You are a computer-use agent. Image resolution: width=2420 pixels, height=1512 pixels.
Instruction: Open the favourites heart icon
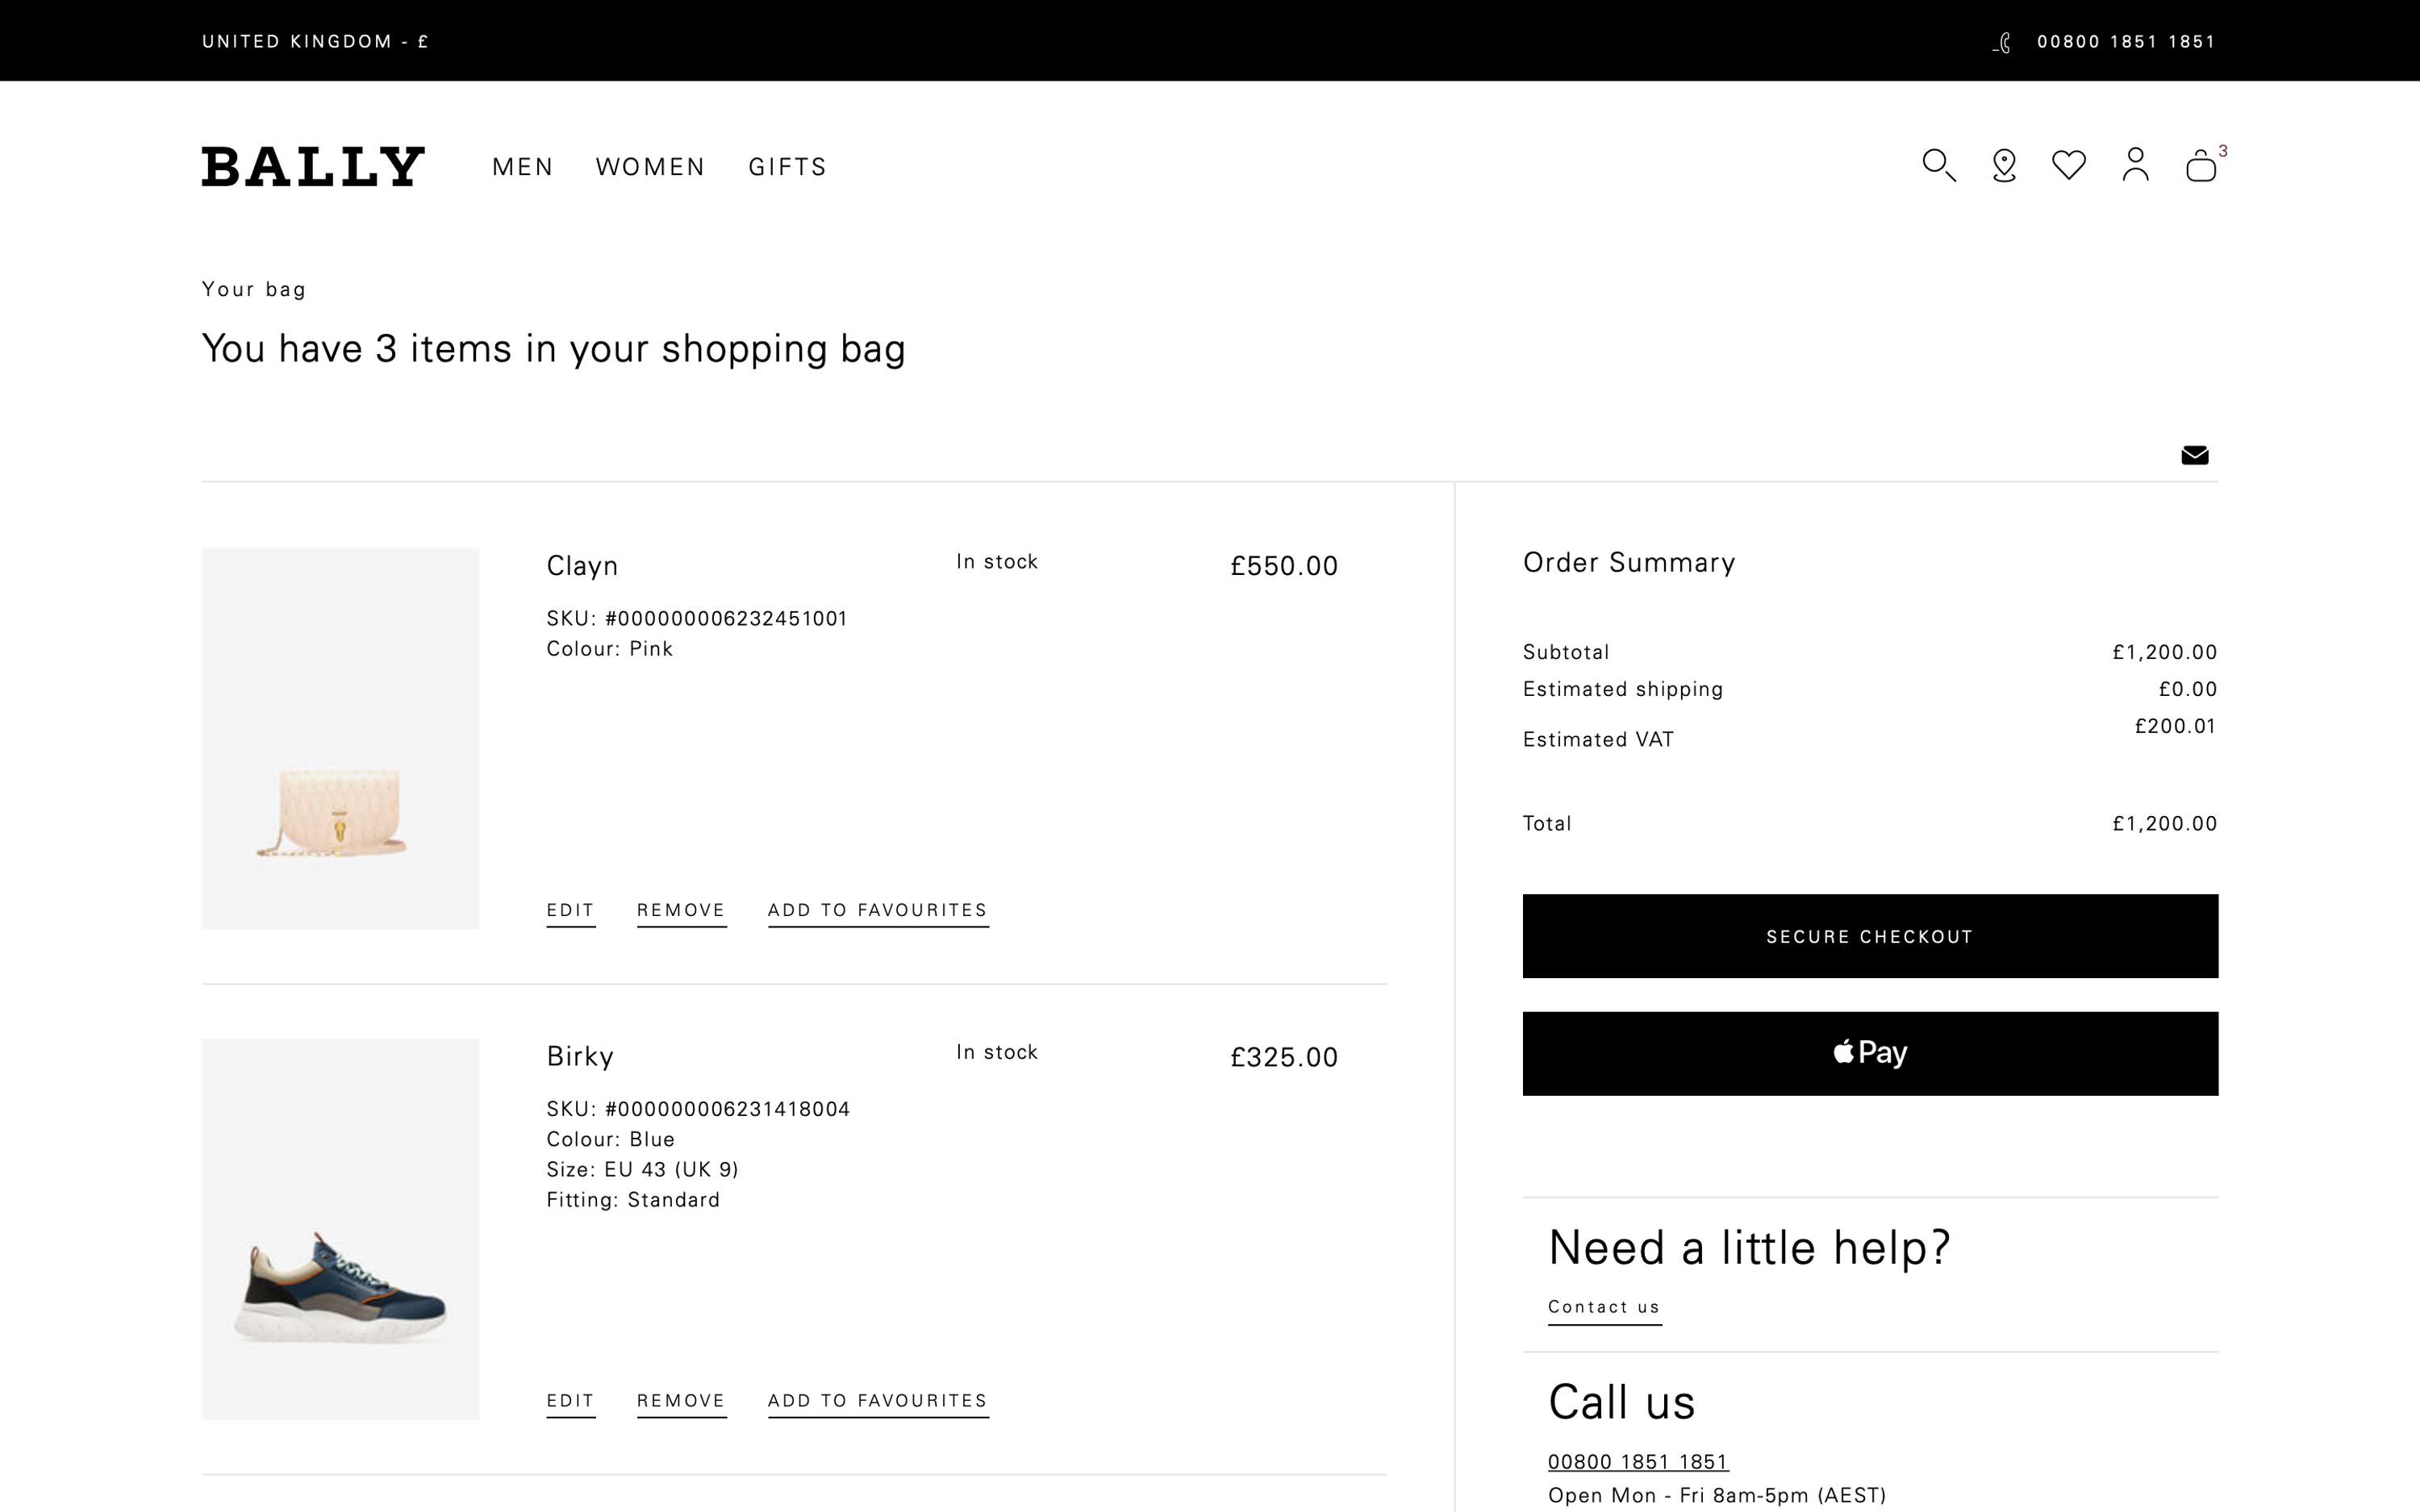click(x=2069, y=165)
